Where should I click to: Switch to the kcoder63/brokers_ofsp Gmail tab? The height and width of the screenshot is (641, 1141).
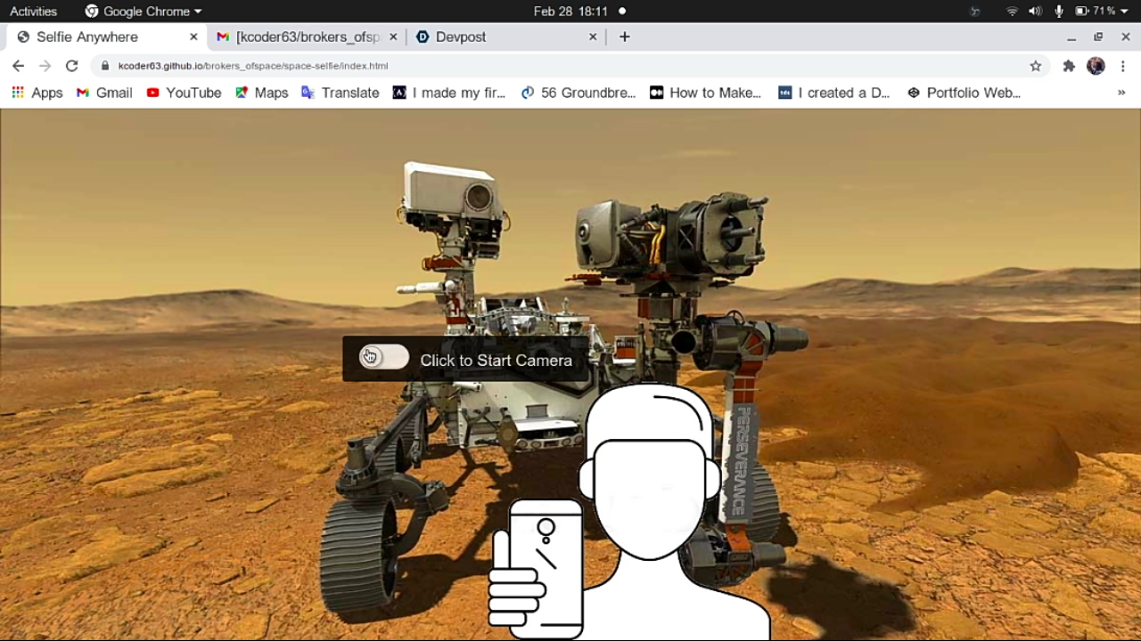(x=307, y=37)
